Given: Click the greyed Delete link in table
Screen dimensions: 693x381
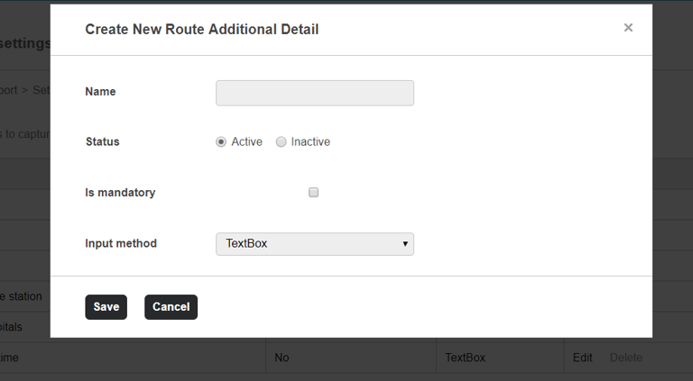Looking at the screenshot, I should tap(626, 358).
